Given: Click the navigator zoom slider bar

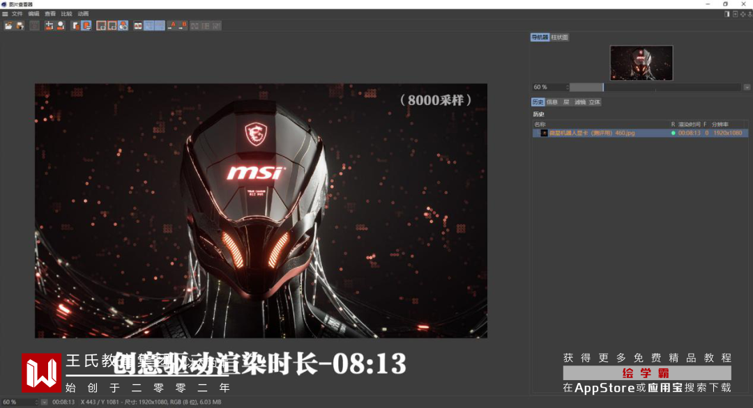Looking at the screenshot, I should click(x=655, y=87).
